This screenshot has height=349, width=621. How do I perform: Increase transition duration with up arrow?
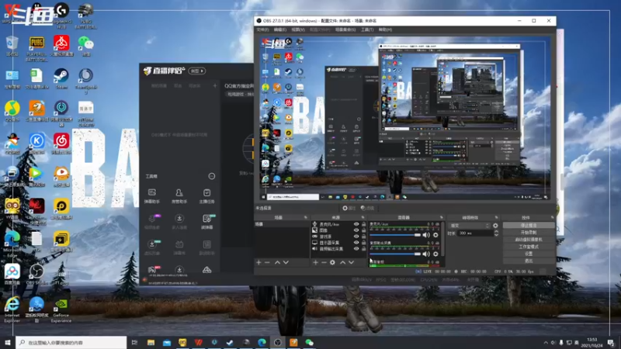click(x=496, y=232)
